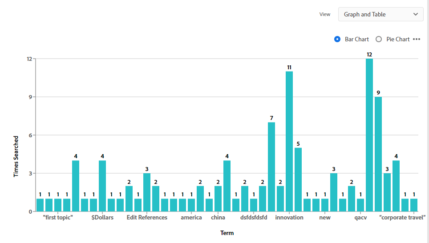Viewport: 429px width, 243px height.
Task: Select the "$Dollars" axis label
Action: click(102, 218)
